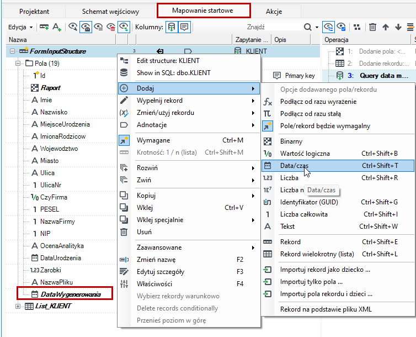Toggle Pole/rekord będzie wymagalny option
Image resolution: width=416 pixels, height=337 pixels.
(x=325, y=126)
